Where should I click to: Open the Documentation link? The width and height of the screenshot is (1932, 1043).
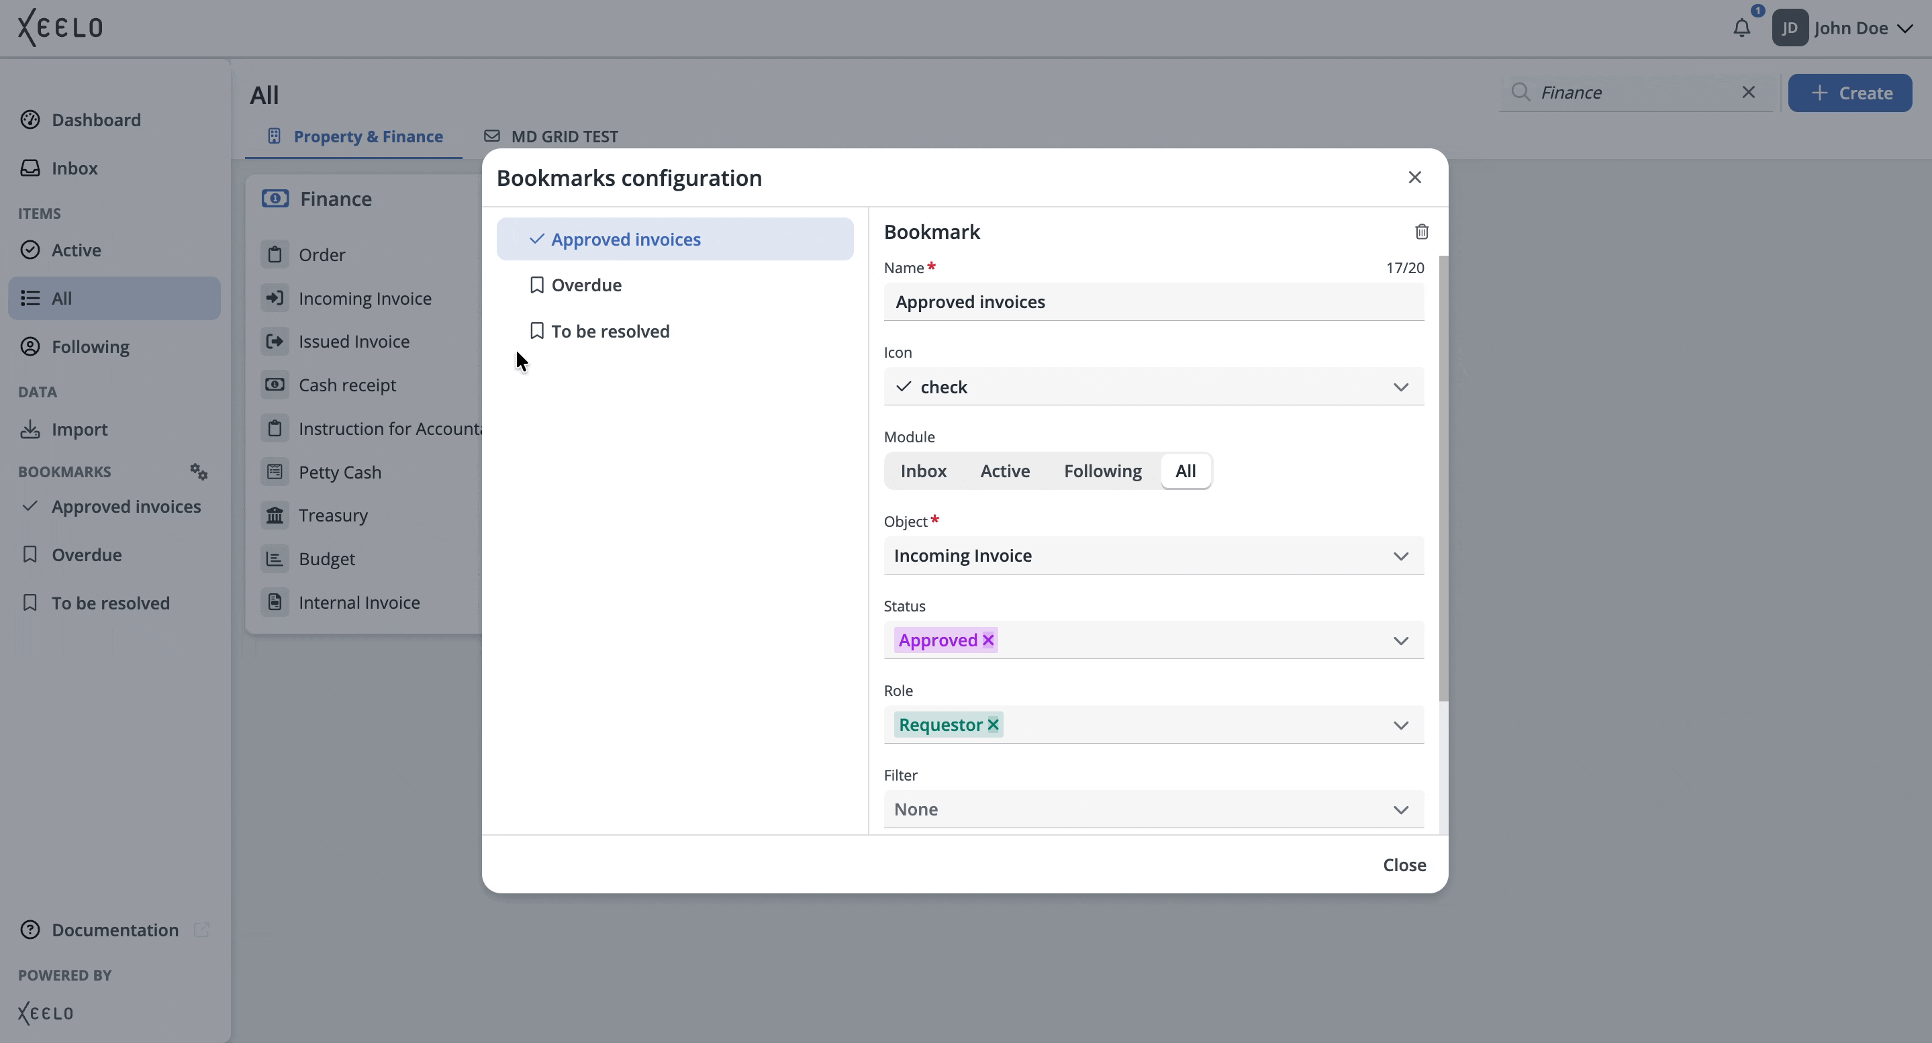(115, 930)
